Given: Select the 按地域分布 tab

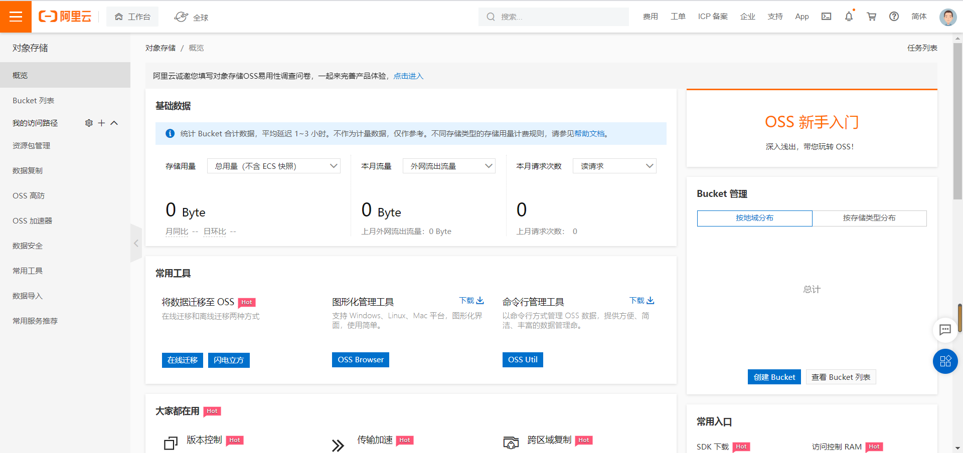Looking at the screenshot, I should pyautogui.click(x=754, y=218).
